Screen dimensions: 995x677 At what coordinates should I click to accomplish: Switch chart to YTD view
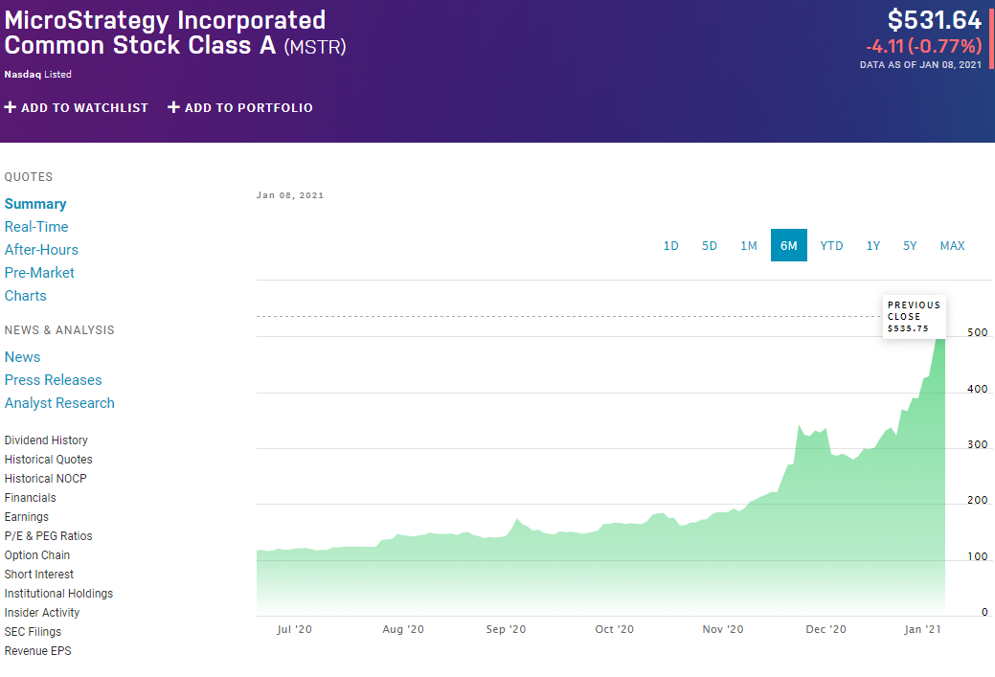point(831,246)
